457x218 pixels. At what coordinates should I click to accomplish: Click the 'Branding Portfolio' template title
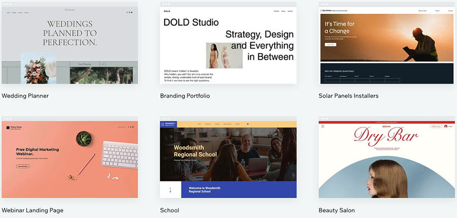185,96
